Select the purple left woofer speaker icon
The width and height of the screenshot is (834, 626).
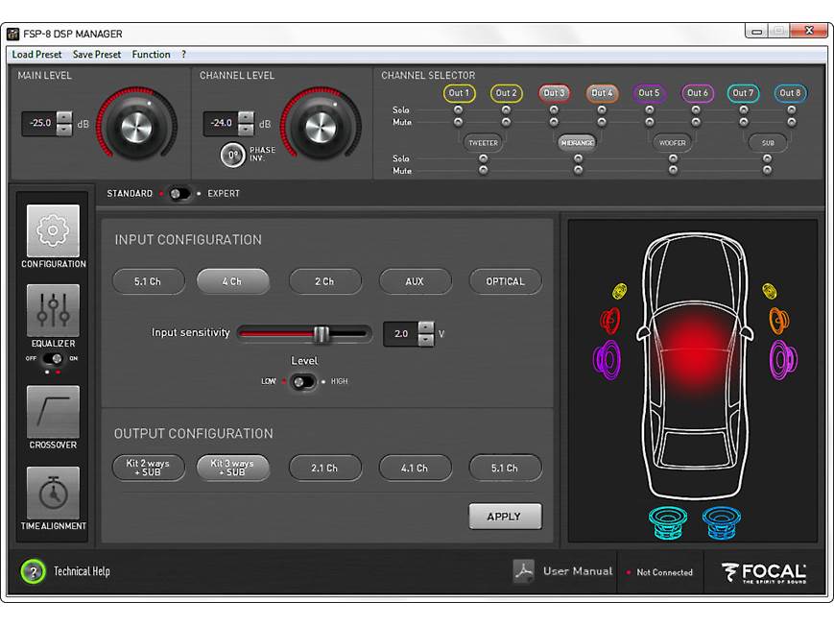pos(607,360)
